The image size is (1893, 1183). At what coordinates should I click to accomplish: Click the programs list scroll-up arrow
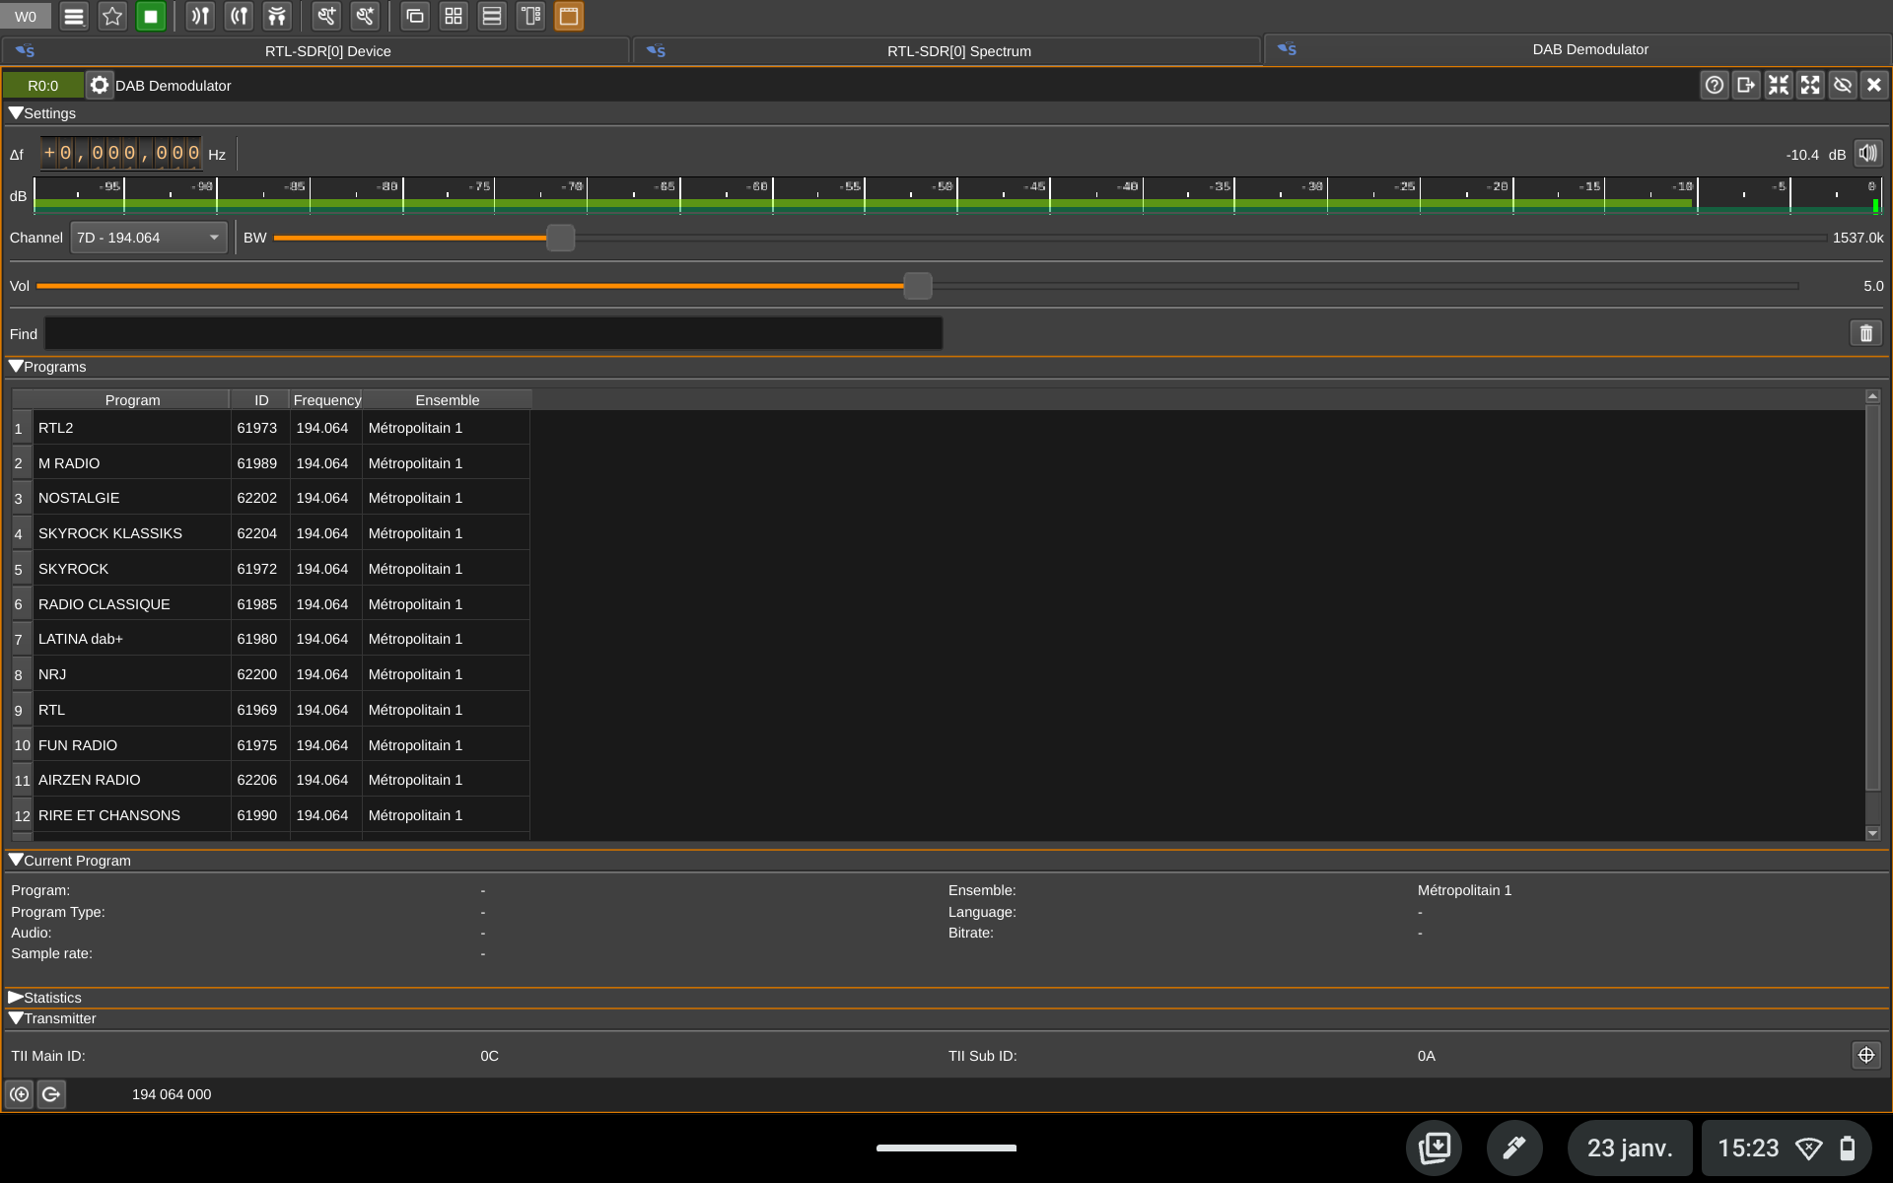(x=1872, y=396)
